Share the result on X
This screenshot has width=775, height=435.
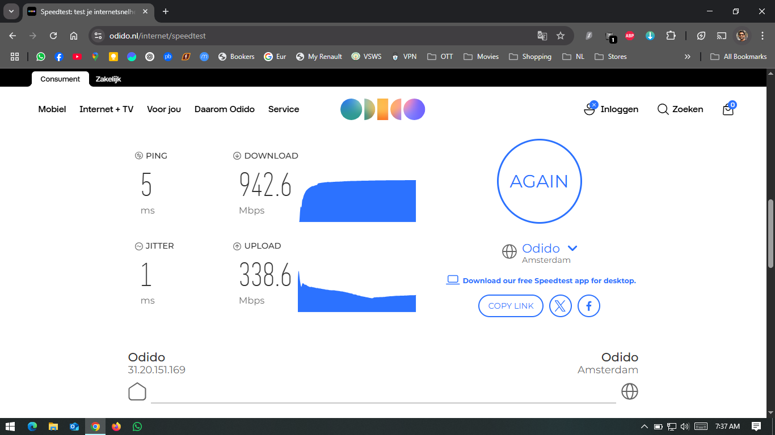[x=560, y=306]
